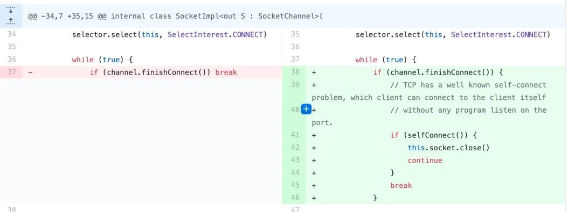Select deleted line number 37
This screenshot has height=212, width=582.
pos(11,72)
